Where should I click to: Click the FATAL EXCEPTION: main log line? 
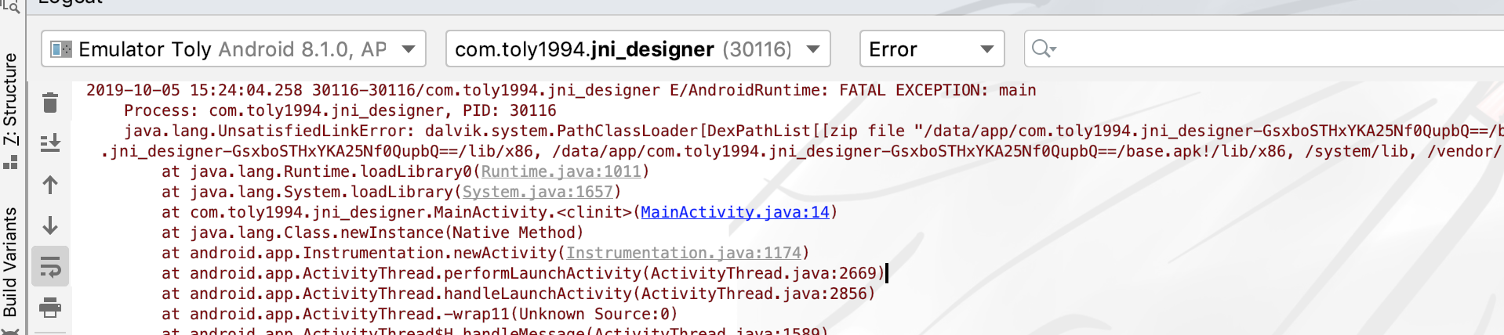pyautogui.click(x=561, y=90)
